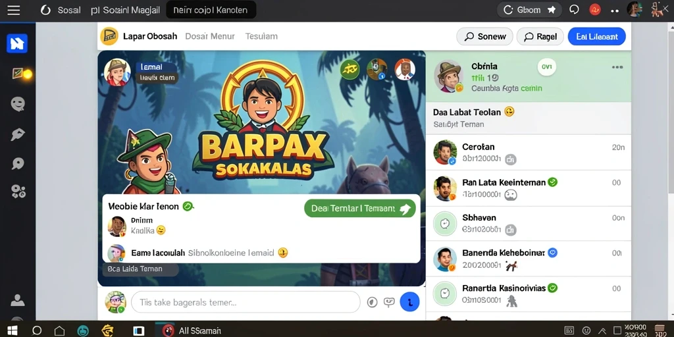
Task: Click the pen-shaped sidebar icon
Action: [x=18, y=134]
